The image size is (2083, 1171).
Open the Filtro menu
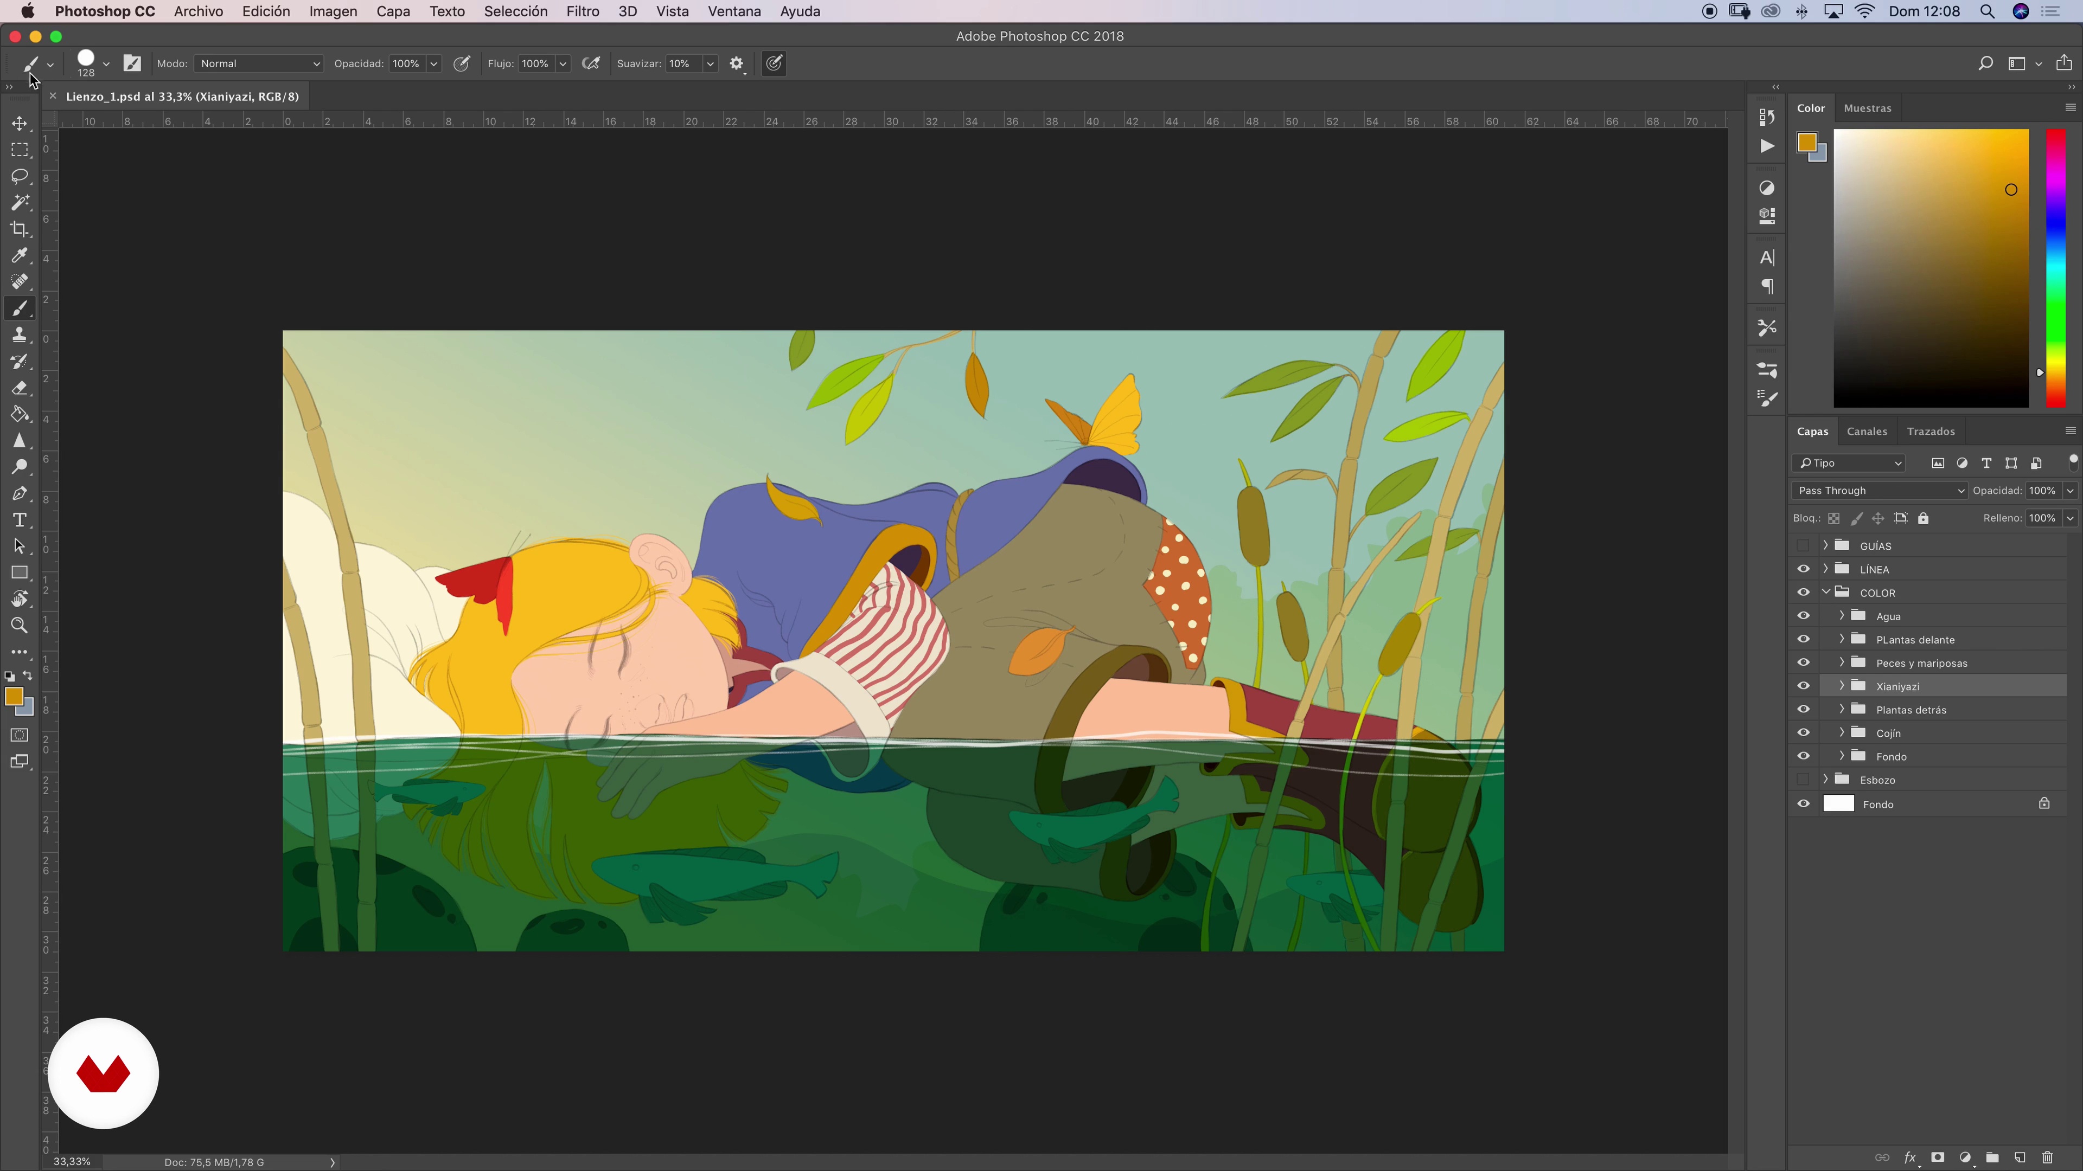point(582,11)
